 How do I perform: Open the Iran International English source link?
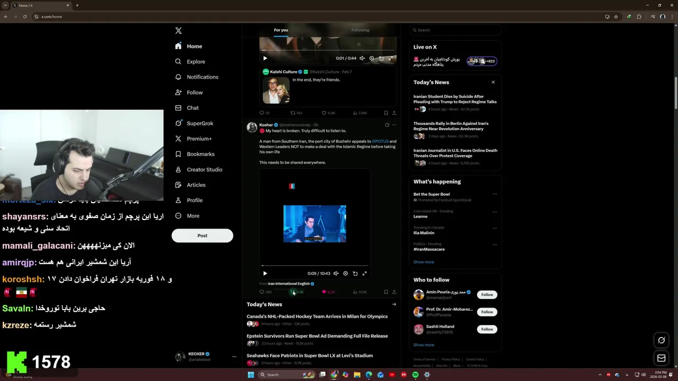(289, 284)
